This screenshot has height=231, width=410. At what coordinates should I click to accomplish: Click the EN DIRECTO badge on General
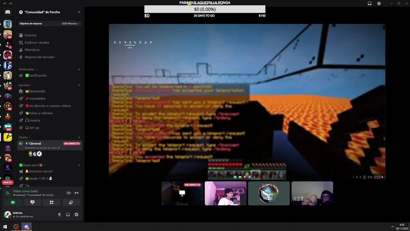pyautogui.click(x=72, y=143)
